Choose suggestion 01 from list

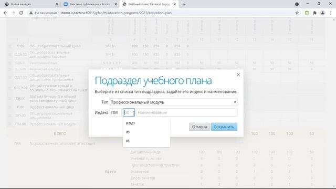[146, 141]
